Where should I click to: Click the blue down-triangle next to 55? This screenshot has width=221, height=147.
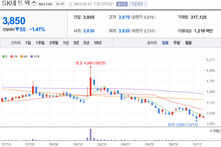17,29
